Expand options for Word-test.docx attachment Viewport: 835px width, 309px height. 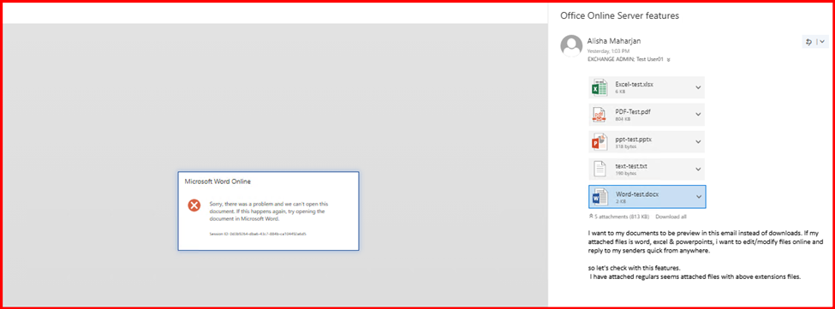[x=698, y=197]
